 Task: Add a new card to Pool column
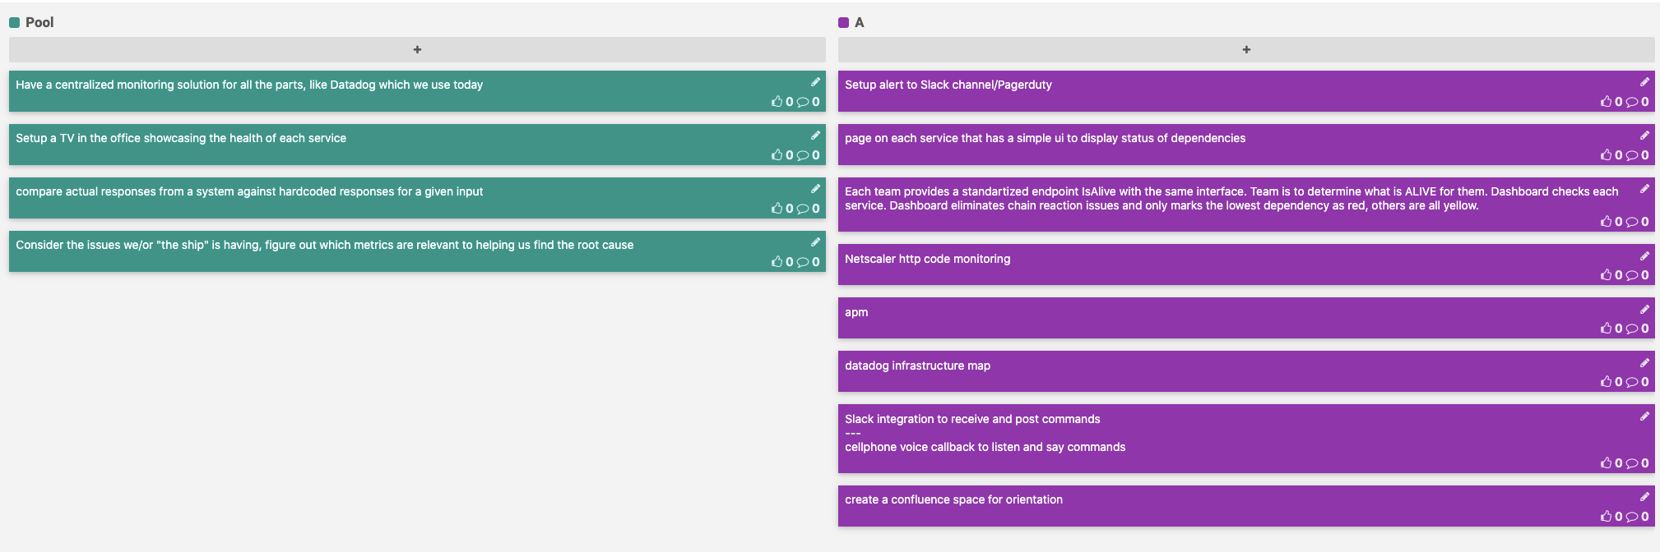417,50
